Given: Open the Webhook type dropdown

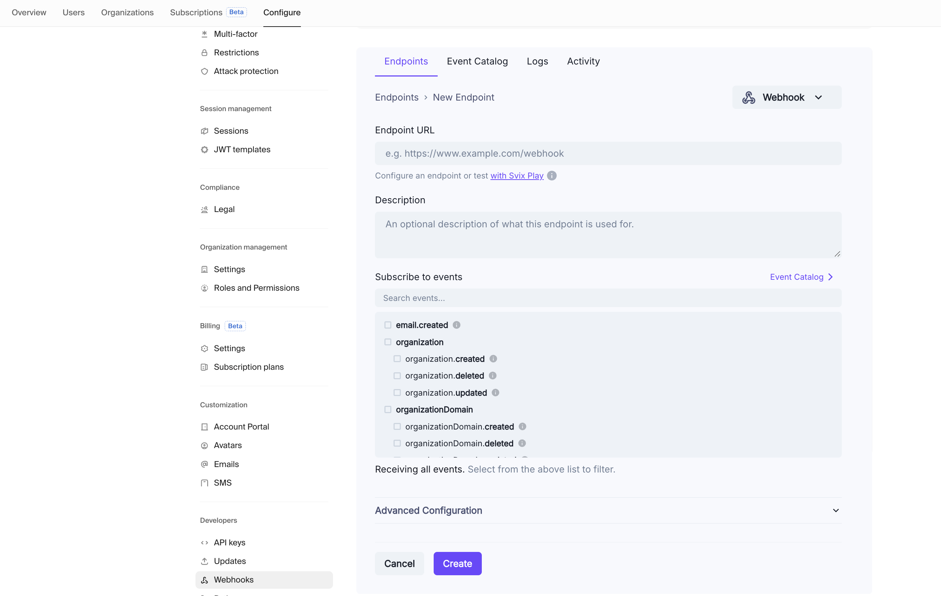Looking at the screenshot, I should coord(786,97).
